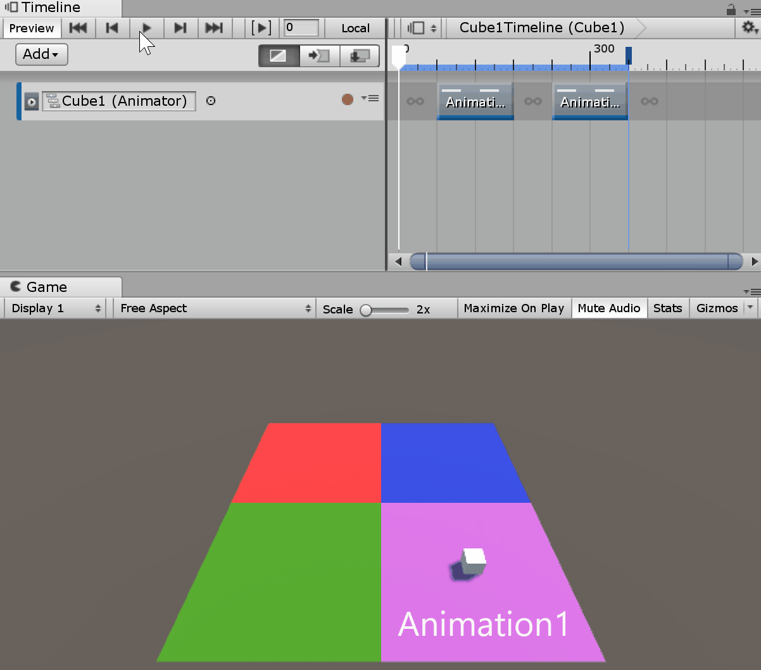The width and height of the screenshot is (761, 670).
Task: Toggle Preview mode in Timeline
Action: point(32,28)
